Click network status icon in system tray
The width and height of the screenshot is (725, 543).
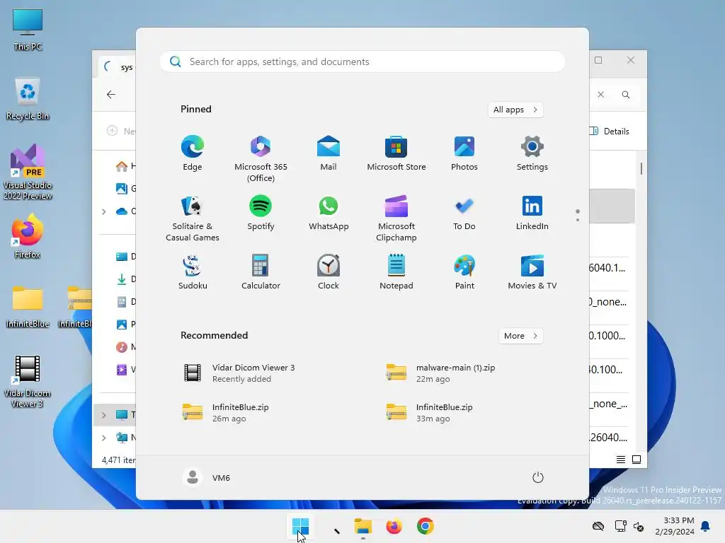coord(620,526)
